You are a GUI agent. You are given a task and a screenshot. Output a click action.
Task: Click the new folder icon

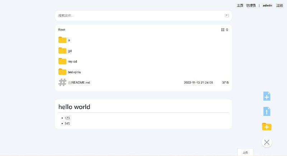[x=267, y=127]
